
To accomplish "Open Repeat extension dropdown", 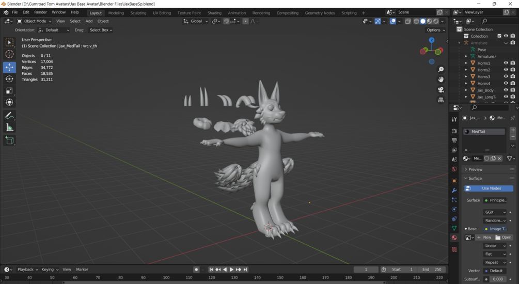I will coord(495,262).
